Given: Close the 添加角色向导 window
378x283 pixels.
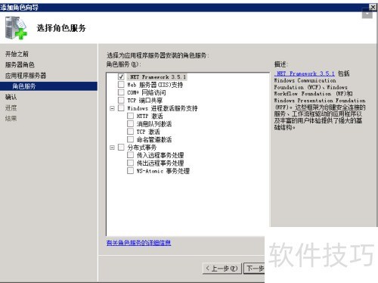Looking at the screenshot, I should coord(373,7).
